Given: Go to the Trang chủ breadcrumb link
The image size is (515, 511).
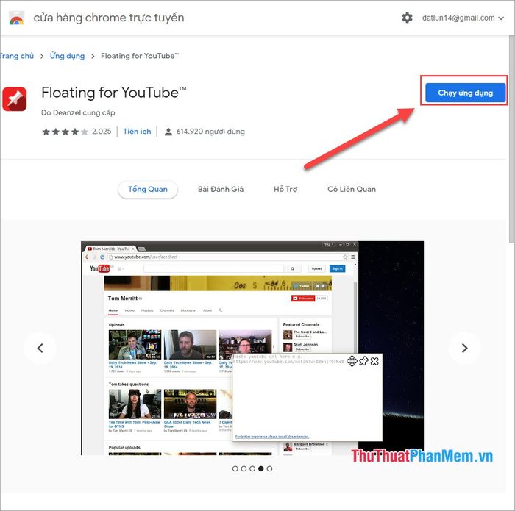Looking at the screenshot, I should point(16,56).
